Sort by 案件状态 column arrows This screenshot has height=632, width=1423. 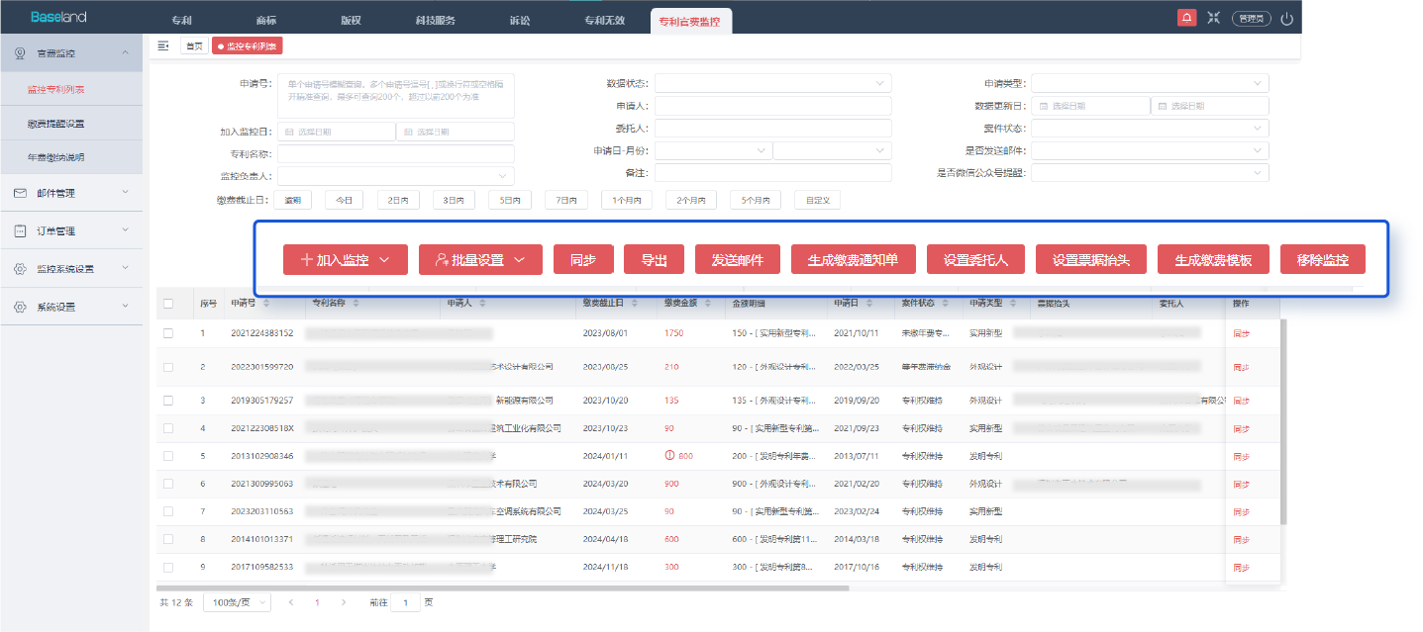[944, 304]
